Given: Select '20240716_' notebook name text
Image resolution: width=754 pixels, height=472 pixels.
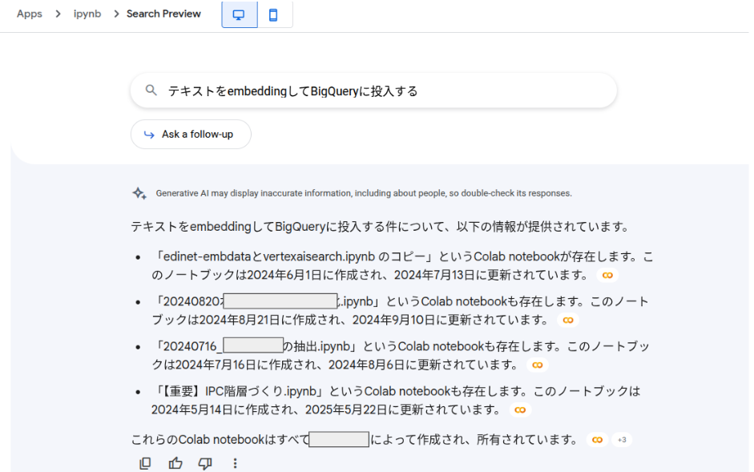Looking at the screenshot, I should click(193, 346).
